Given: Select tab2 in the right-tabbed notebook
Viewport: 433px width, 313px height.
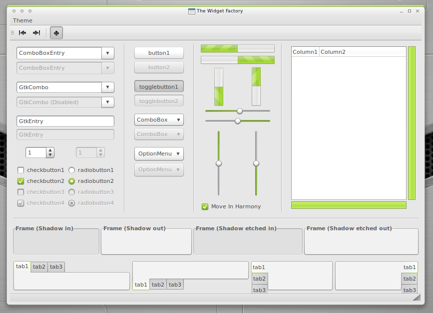Looking at the screenshot, I should 410,279.
